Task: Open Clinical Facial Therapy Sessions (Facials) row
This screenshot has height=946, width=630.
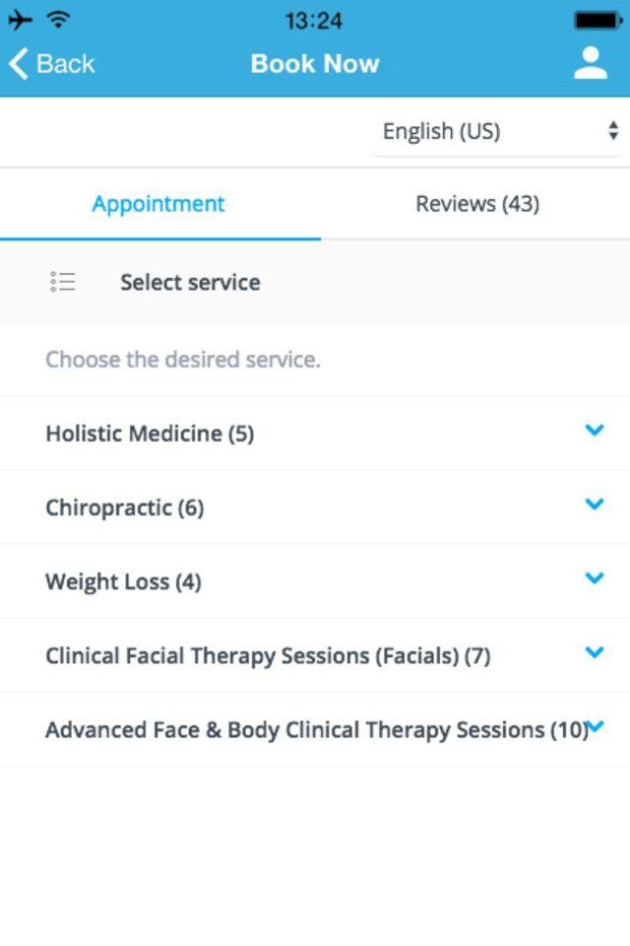Action: 268,656
